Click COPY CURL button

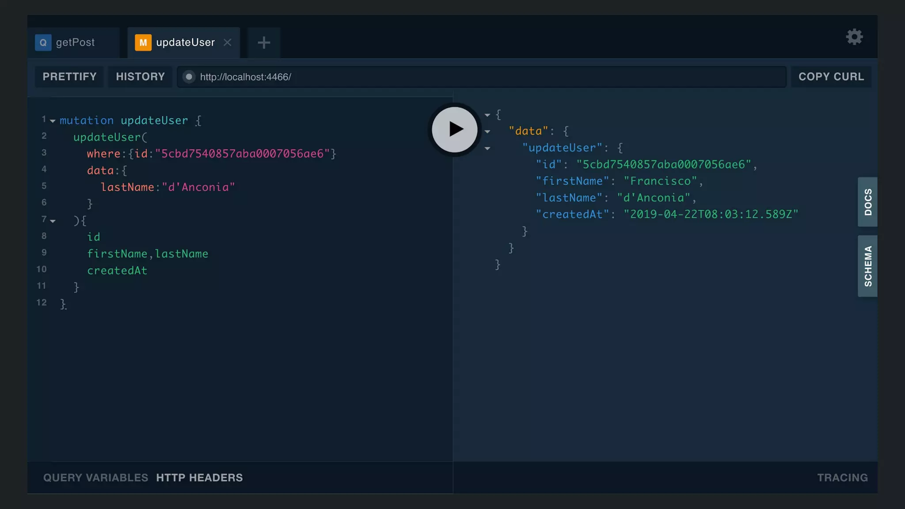tap(831, 77)
